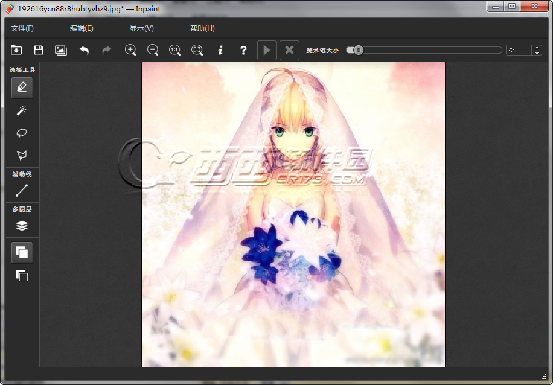Save the image using the floppy disk icon
Image resolution: width=553 pixels, height=385 pixels.
[x=39, y=50]
